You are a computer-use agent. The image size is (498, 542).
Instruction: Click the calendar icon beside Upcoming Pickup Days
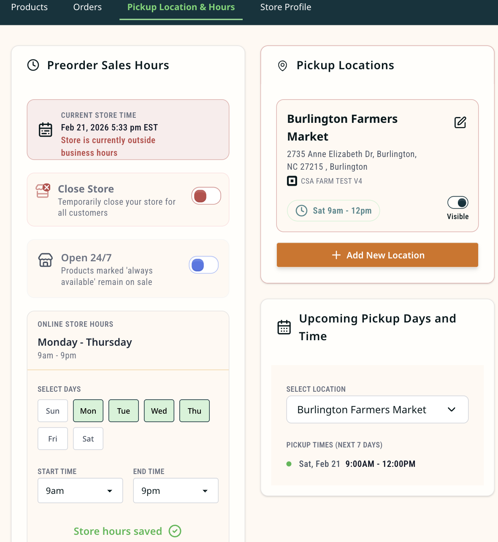(x=284, y=327)
